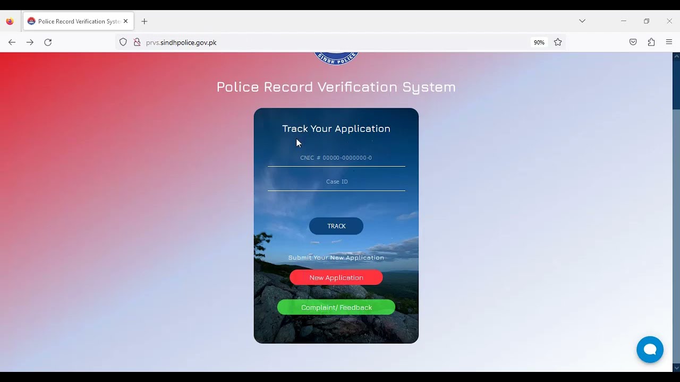Close the Firefox window
The width and height of the screenshot is (680, 382).
669,21
